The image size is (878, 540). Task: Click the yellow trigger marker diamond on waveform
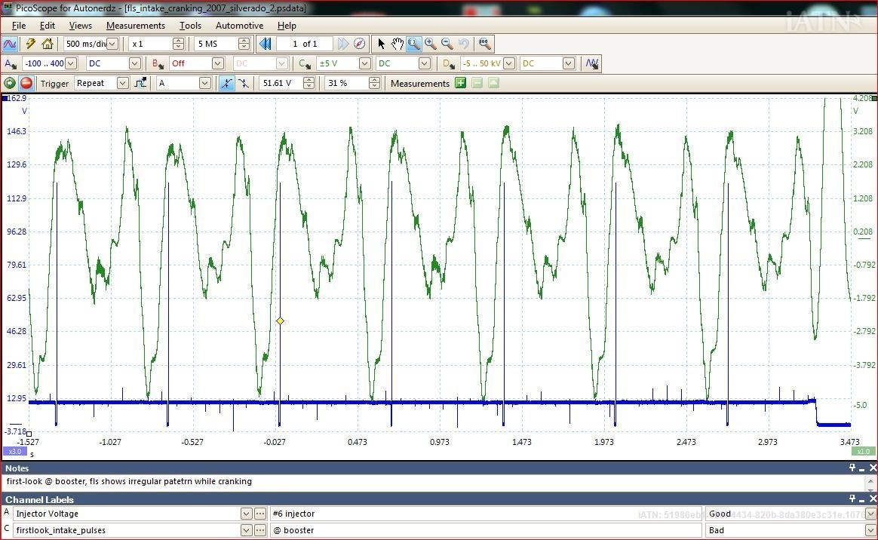click(x=280, y=321)
